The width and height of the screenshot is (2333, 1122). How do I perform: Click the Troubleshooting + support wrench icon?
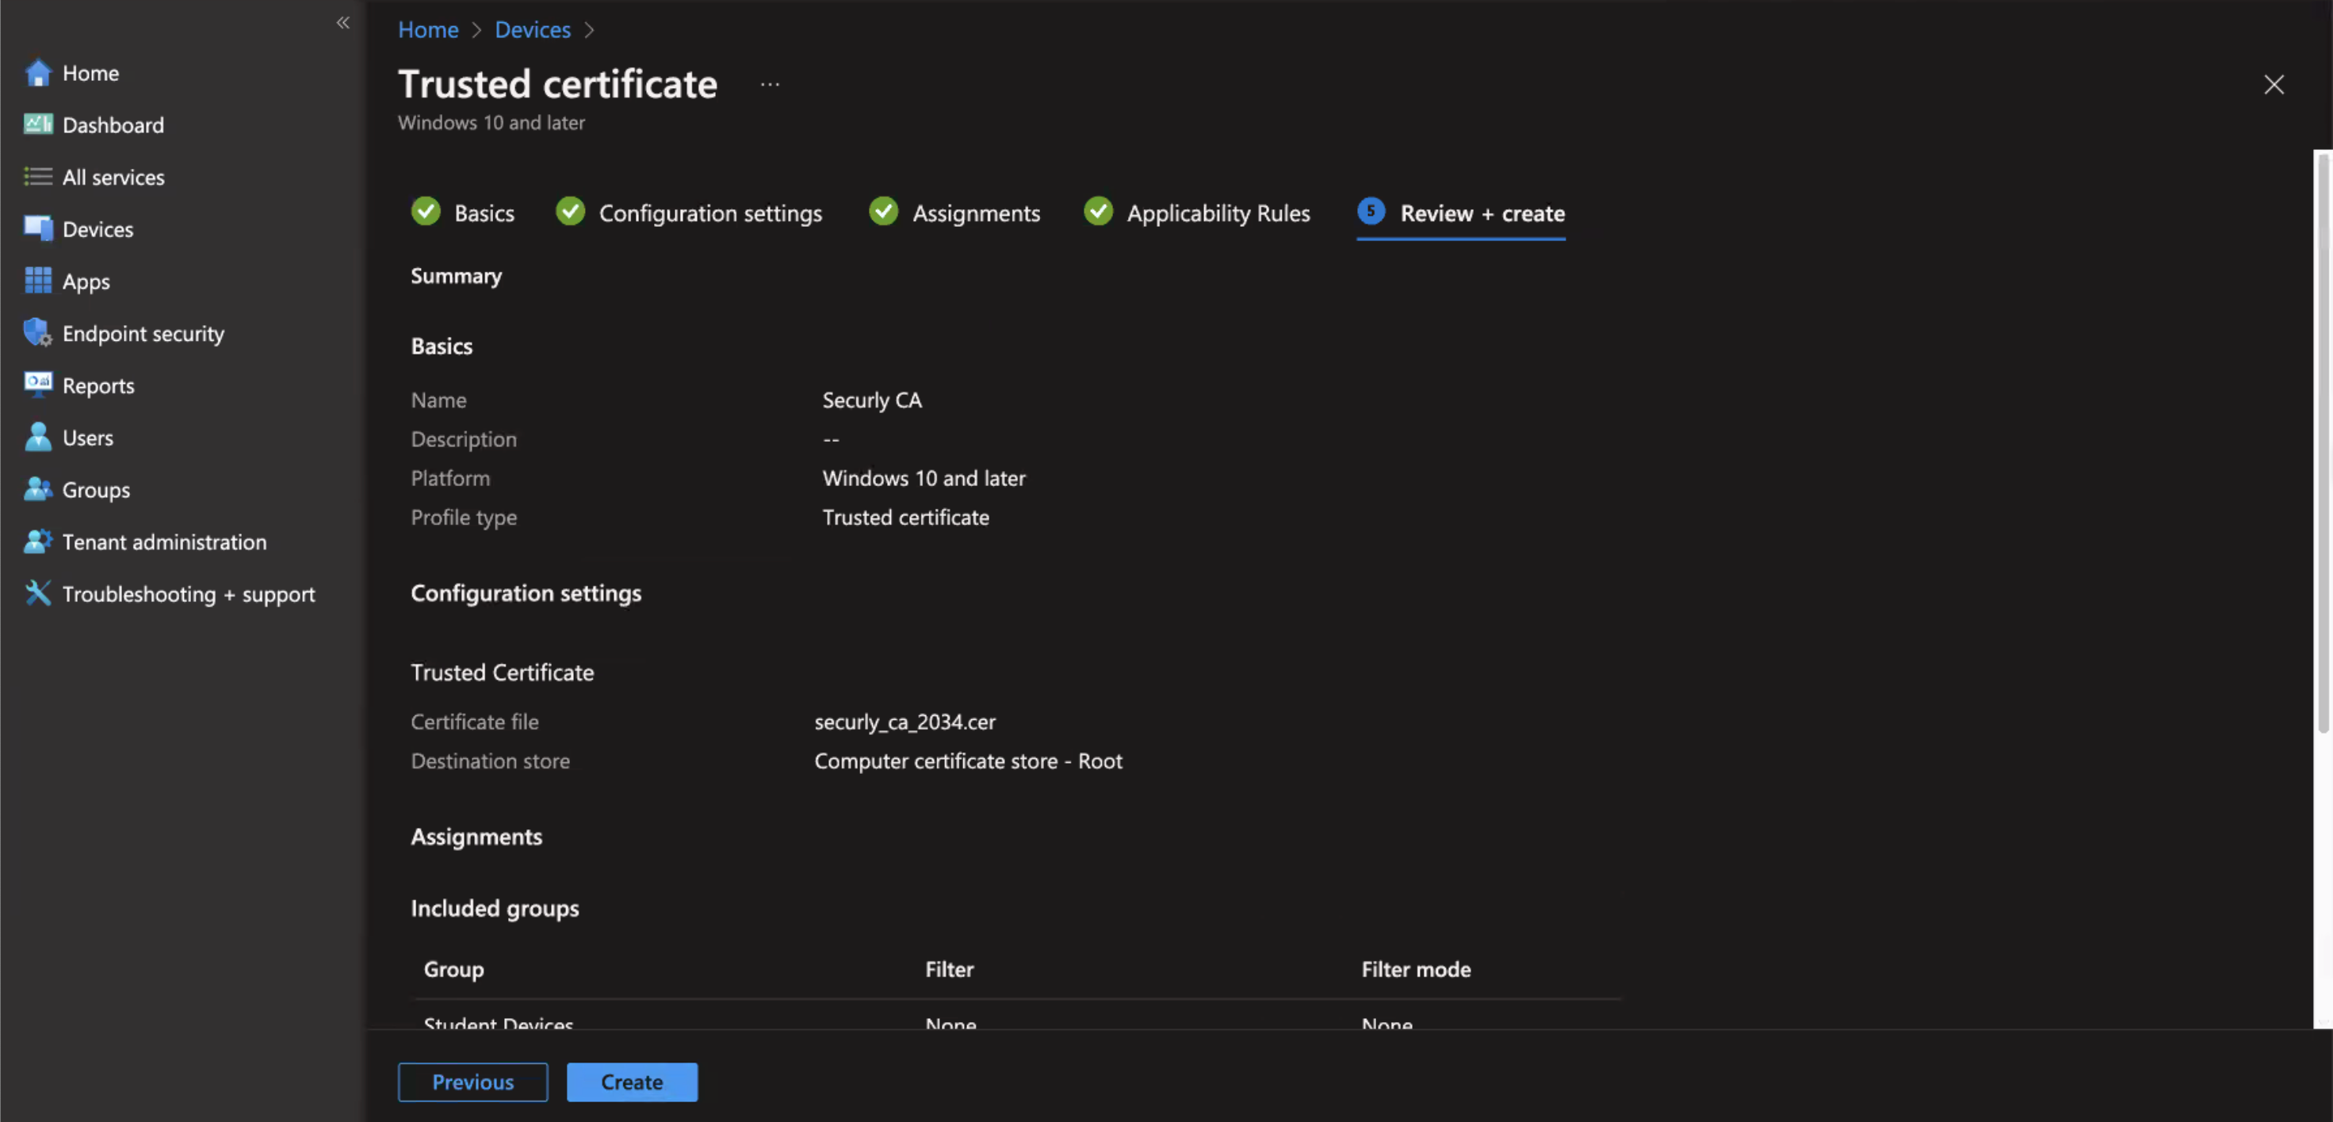click(x=38, y=593)
